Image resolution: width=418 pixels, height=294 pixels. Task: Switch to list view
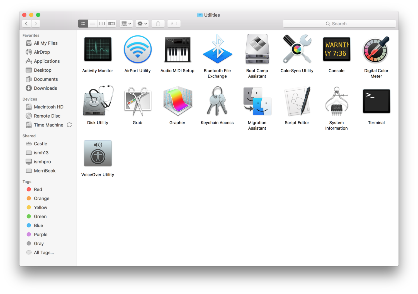click(x=92, y=23)
